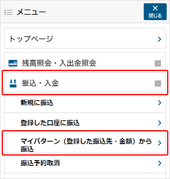The image size is (170, 179).
Task: Click the arrow icon on マイパターン row
Action: [x=159, y=143]
